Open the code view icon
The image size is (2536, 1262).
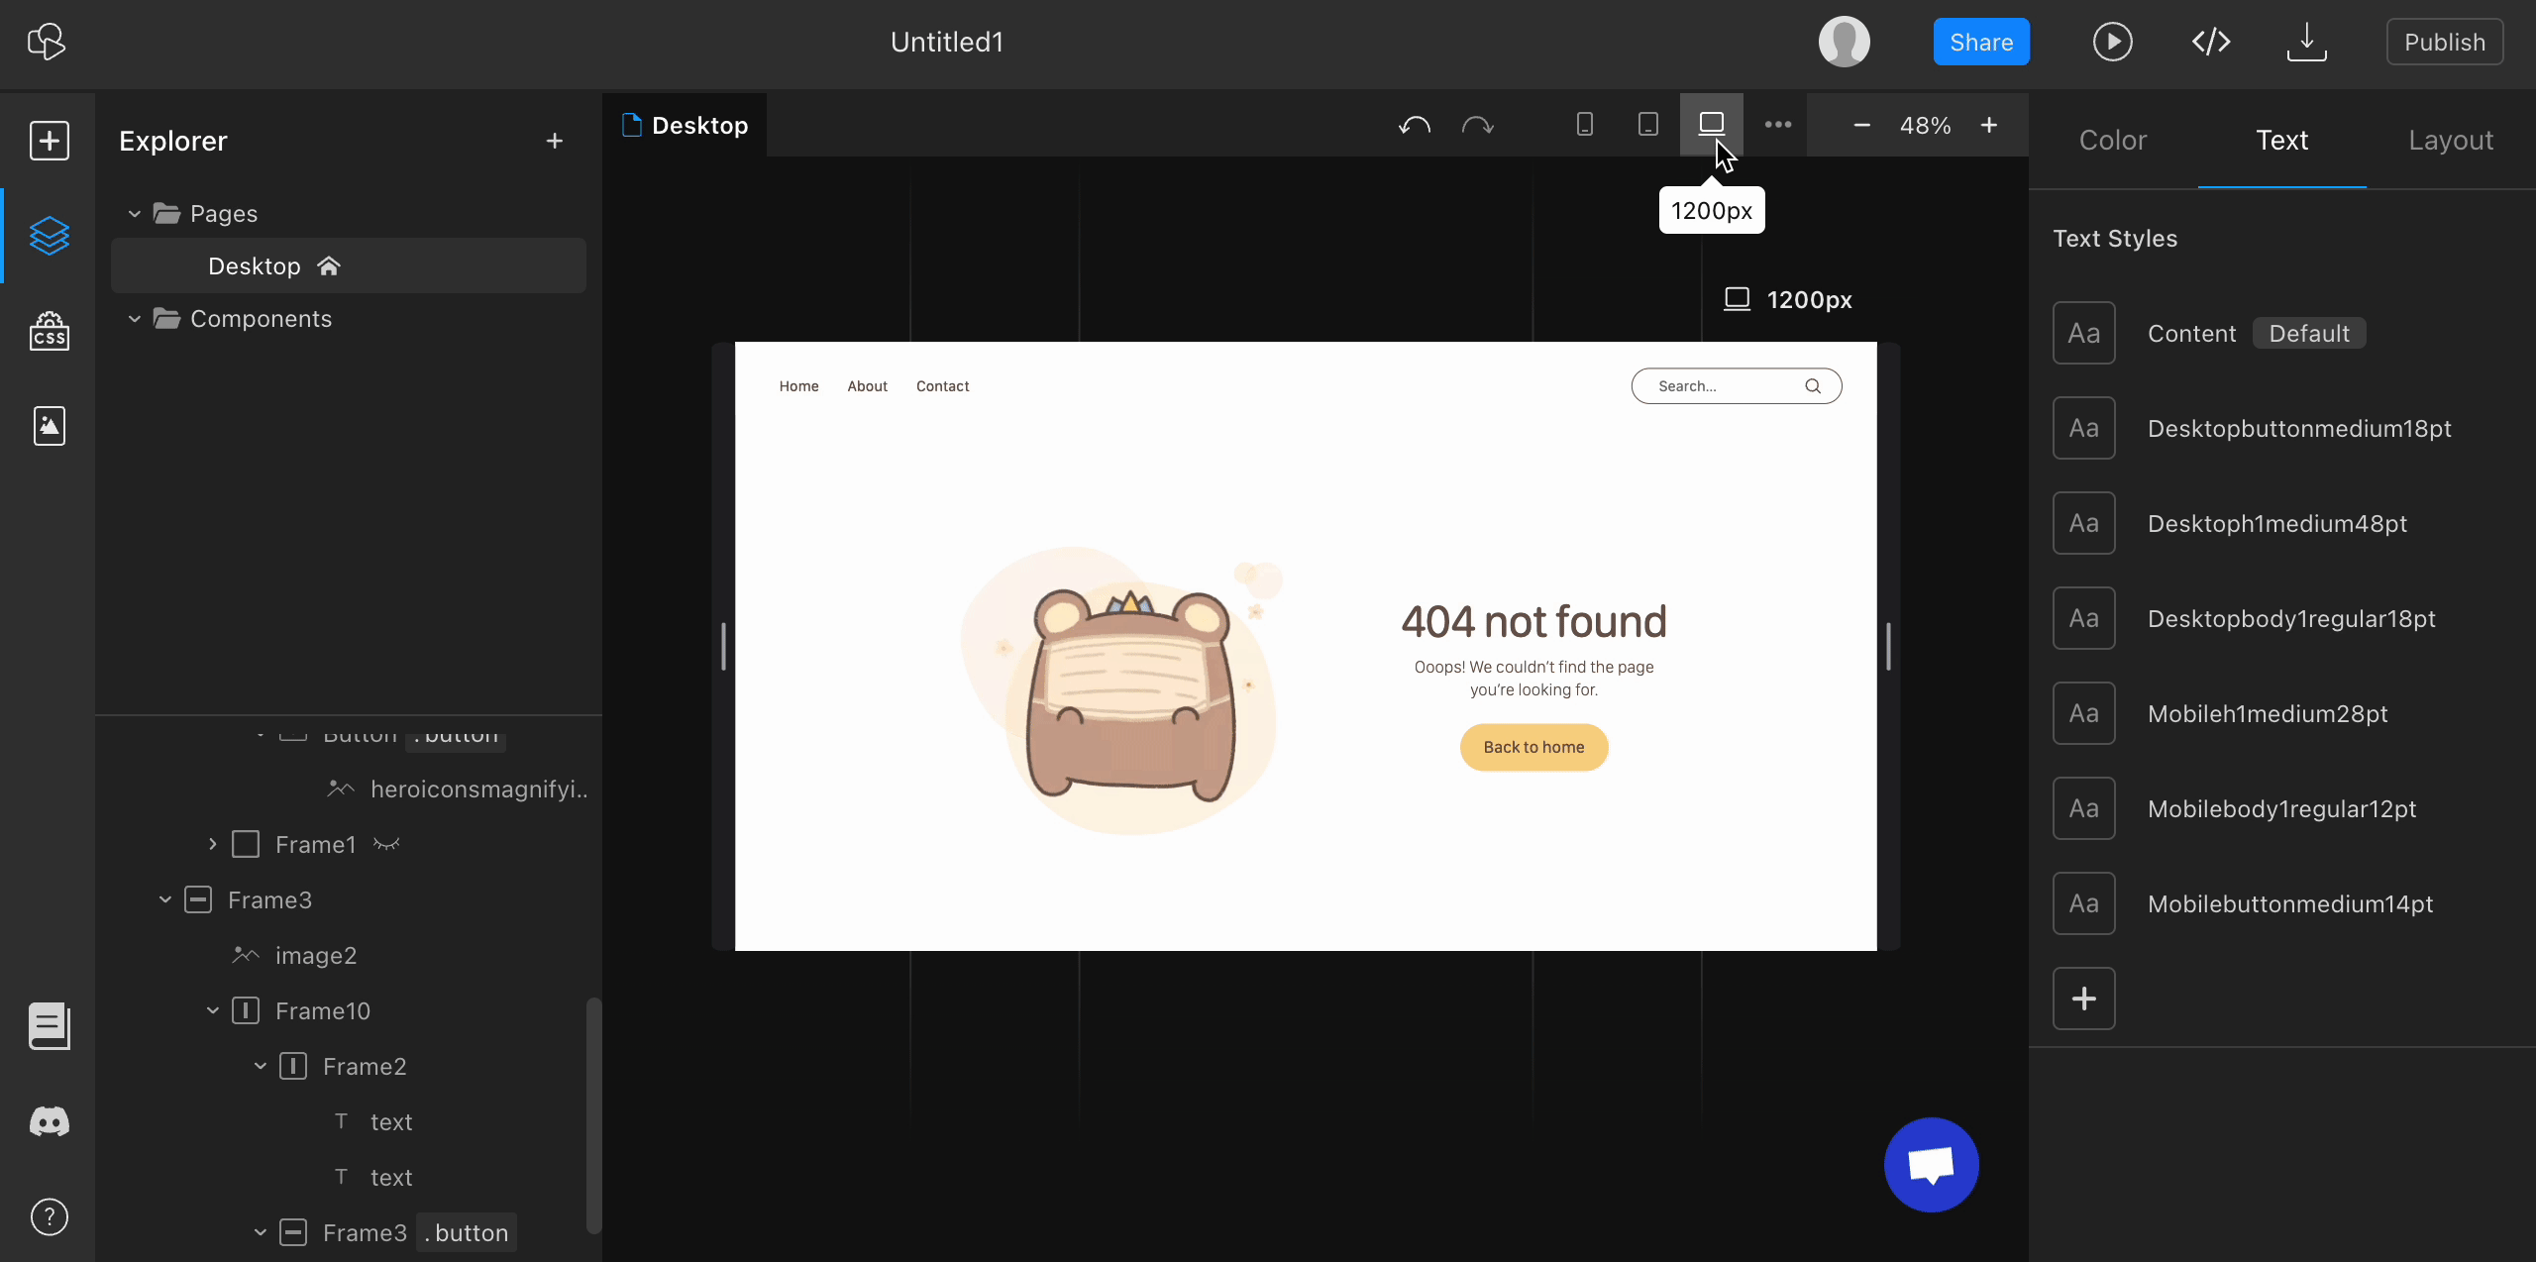2210,42
